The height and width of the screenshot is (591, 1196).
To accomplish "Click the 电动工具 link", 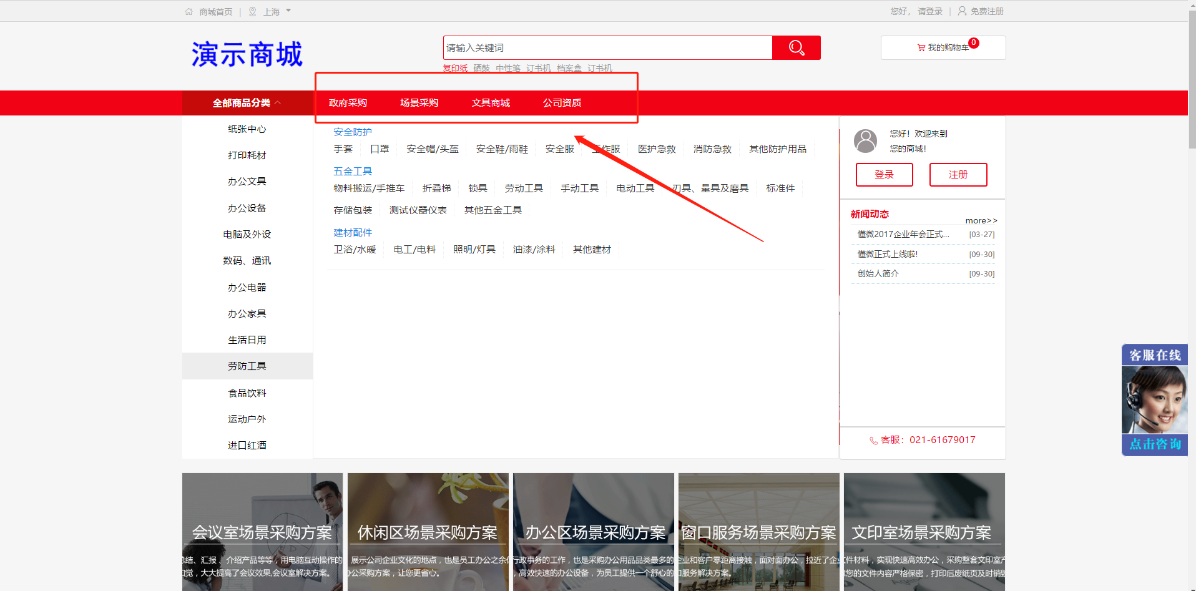I will pyautogui.click(x=635, y=188).
